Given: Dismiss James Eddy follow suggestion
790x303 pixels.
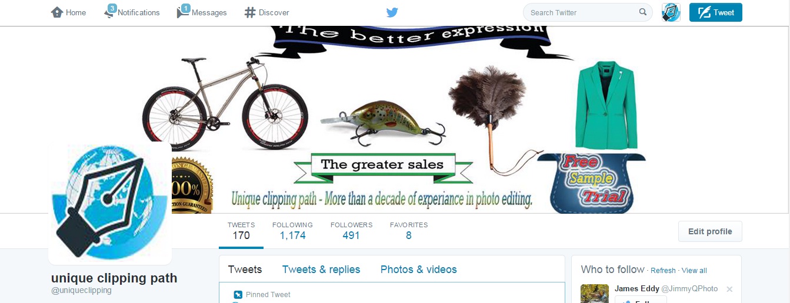Looking at the screenshot, I should (x=729, y=289).
